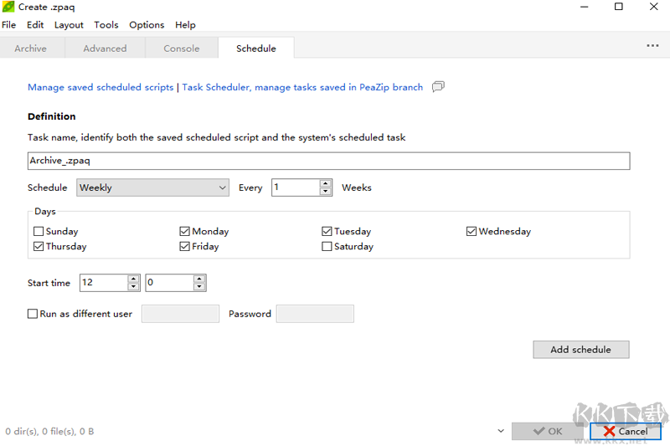The width and height of the screenshot is (670, 446).
Task: Increase the Every weeks value with up arrow
Action: coord(326,183)
